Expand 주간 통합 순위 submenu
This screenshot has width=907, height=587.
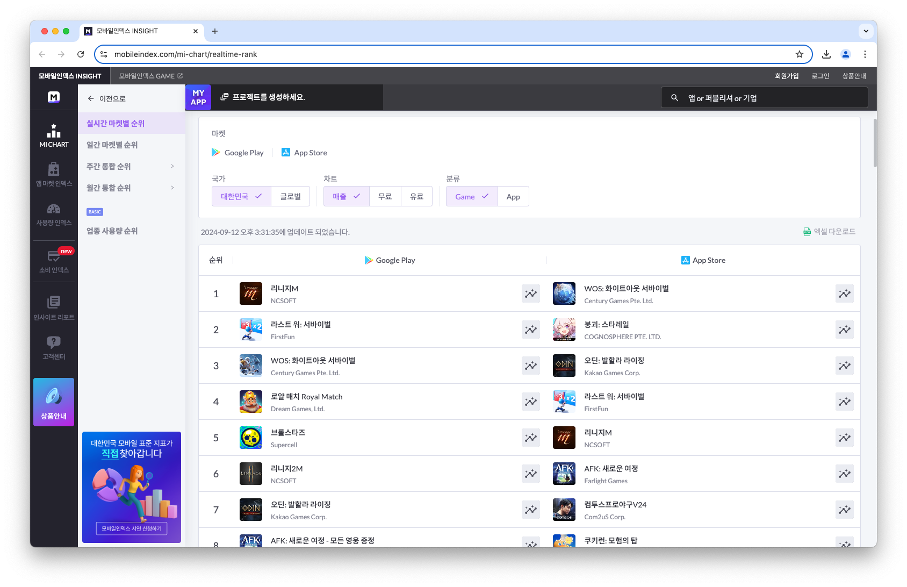172,166
